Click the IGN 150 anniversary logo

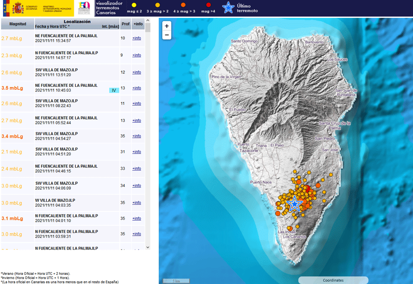[84, 8]
